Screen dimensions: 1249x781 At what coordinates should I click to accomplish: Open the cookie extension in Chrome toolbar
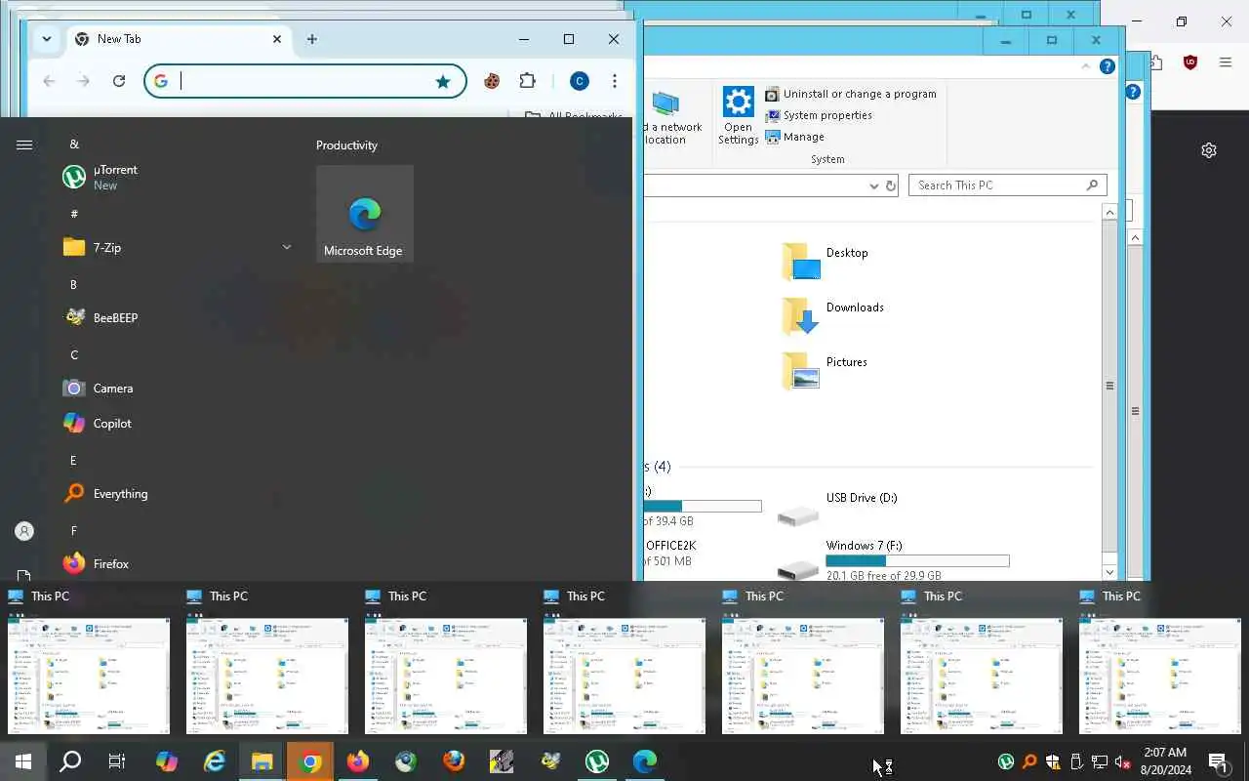[492, 81]
